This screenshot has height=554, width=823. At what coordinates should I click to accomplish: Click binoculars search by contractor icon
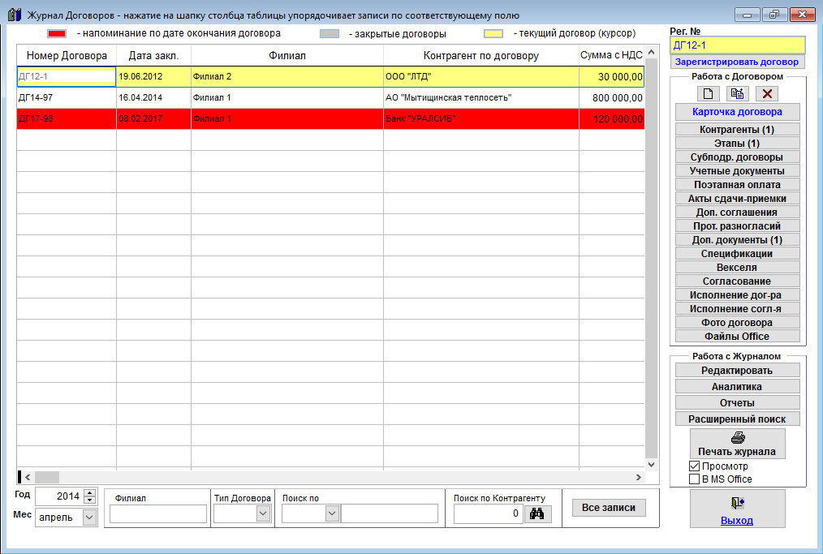(x=537, y=513)
